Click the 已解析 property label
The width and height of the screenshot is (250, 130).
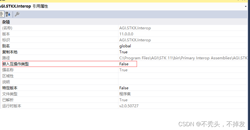[8, 100]
